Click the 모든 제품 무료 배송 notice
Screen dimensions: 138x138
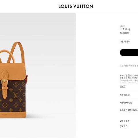pos(129,66)
